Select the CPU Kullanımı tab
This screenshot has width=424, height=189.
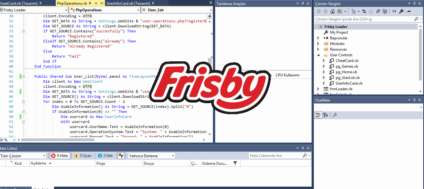point(288,75)
